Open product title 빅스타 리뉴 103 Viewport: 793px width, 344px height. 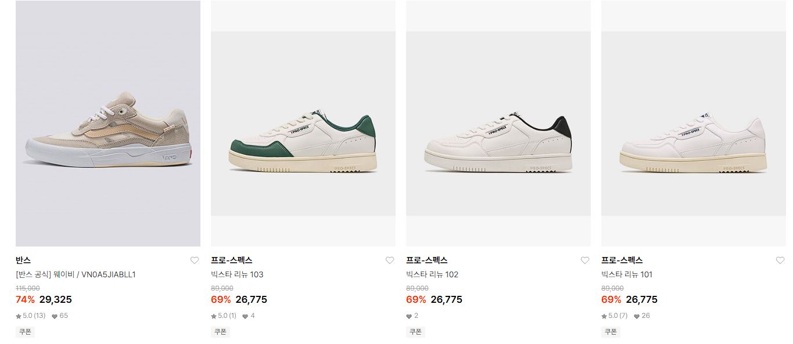pyautogui.click(x=237, y=274)
